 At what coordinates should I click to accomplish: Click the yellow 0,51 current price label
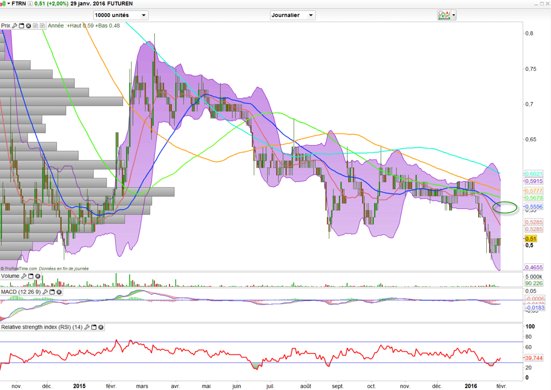(530, 239)
